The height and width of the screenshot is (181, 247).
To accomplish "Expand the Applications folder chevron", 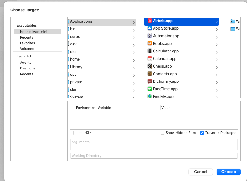I will 134,22.
